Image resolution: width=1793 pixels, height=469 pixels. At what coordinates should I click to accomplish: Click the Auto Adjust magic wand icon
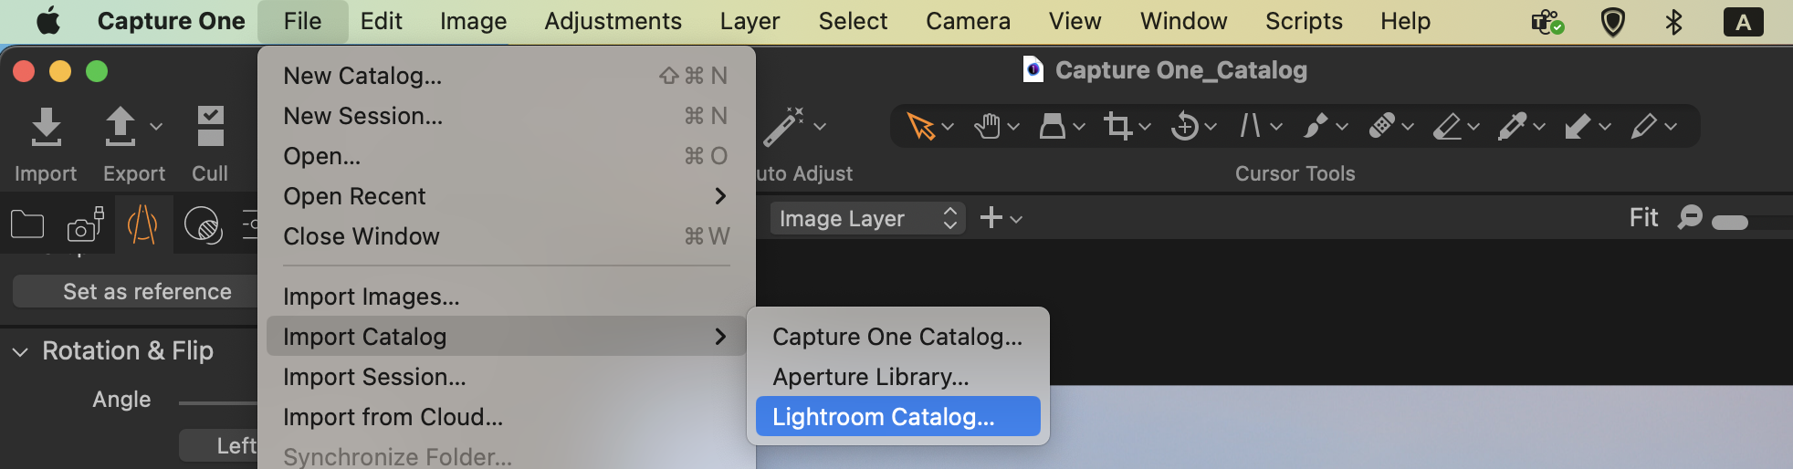click(x=783, y=126)
